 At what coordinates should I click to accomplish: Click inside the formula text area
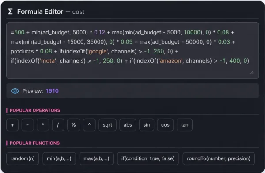(x=132, y=50)
